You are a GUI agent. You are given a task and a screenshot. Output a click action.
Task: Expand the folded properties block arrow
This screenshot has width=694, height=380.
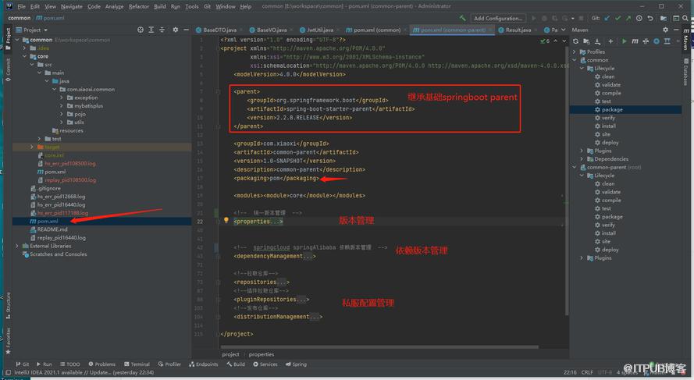218,221
